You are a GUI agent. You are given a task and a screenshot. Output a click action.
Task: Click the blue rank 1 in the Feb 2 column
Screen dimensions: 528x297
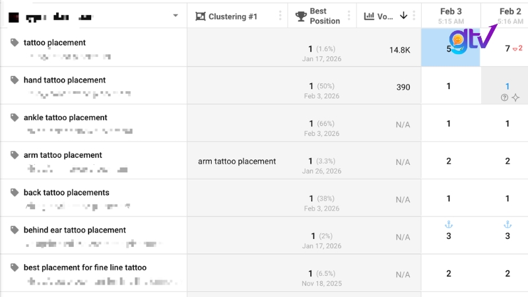pyautogui.click(x=508, y=86)
